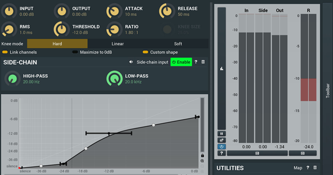The width and height of the screenshot is (333, 175).
Task: Click the blue meter power icon
Action: tap(221, 146)
